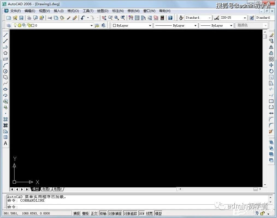Switch to the 布局1 layout tab
Screen dimensions: 277x218
coord(46,189)
